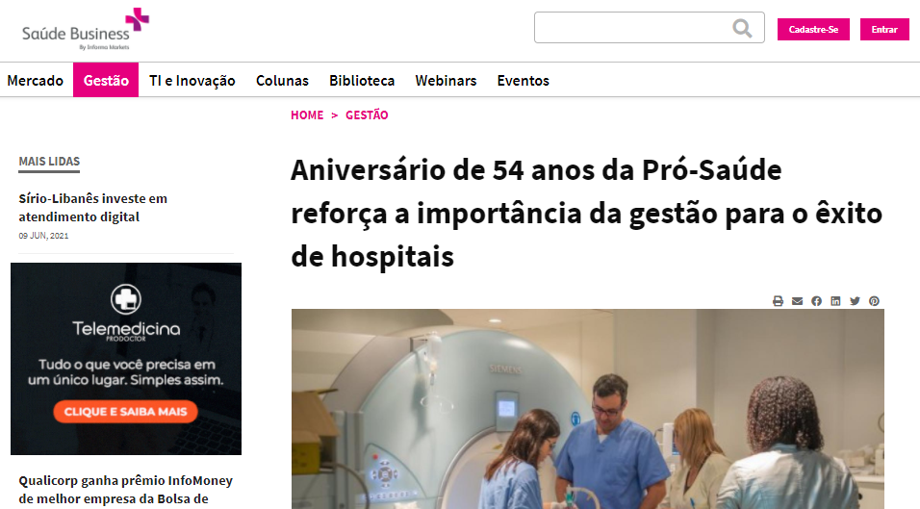Share article via email icon
This screenshot has width=920, height=509.
tap(797, 301)
